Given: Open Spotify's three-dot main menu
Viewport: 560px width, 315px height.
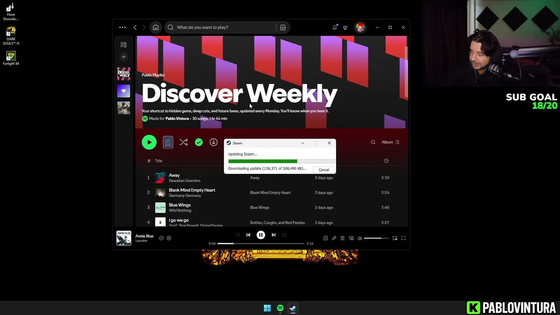Looking at the screenshot, I should pyautogui.click(x=122, y=27).
